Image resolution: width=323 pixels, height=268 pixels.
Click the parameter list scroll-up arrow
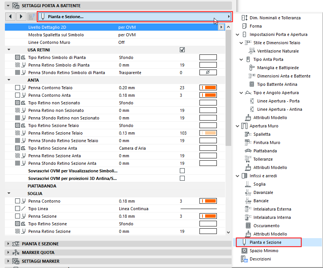click(x=228, y=27)
